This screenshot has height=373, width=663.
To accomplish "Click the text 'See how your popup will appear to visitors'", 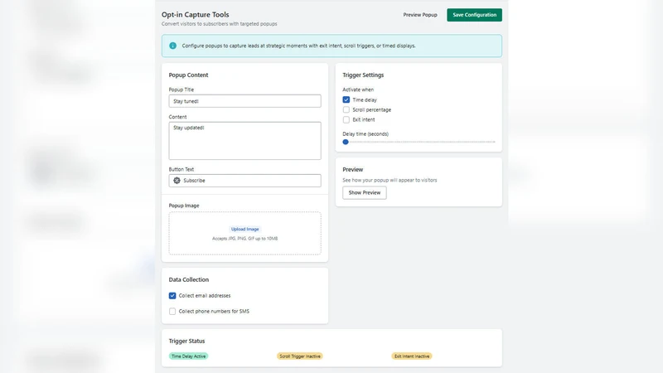I will (x=390, y=180).
